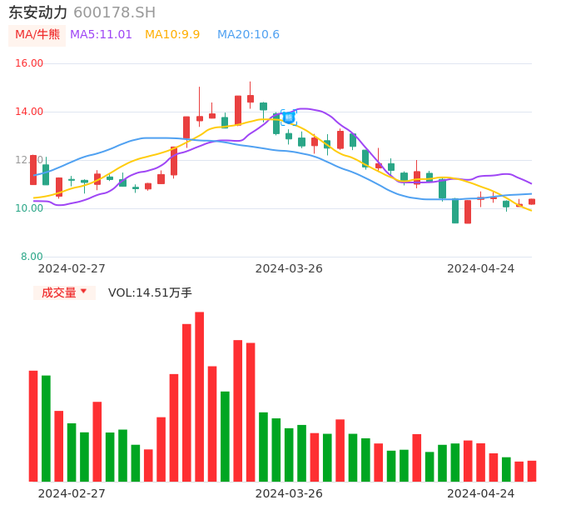
Task: Click the red triangle beside 成交量
Action: 83,292
